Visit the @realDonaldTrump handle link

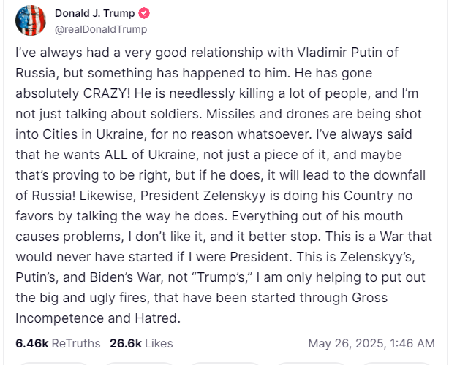[101, 29]
